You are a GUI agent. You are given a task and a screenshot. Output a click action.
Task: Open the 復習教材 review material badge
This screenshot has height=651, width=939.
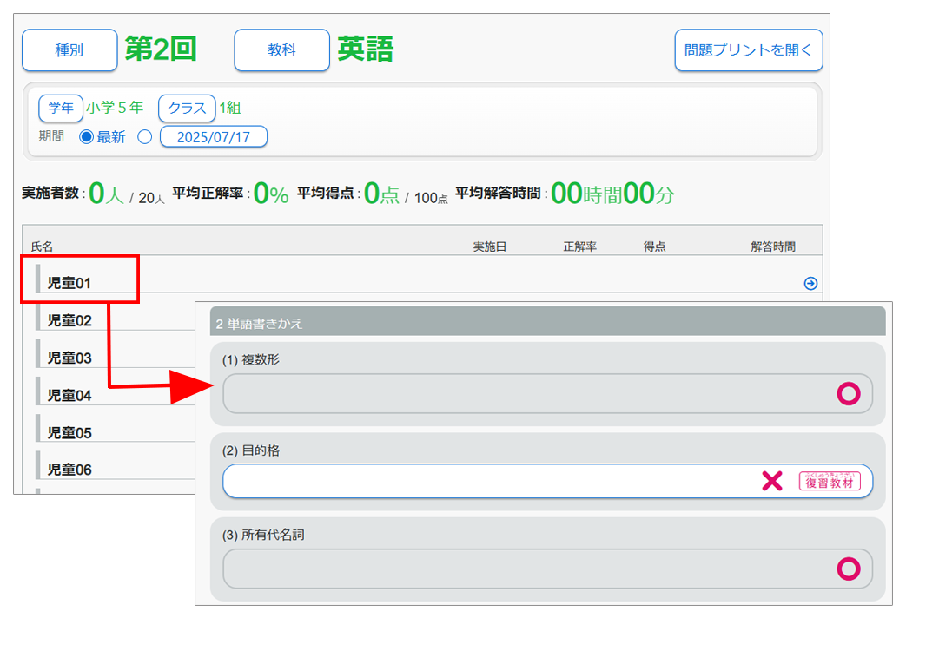tap(830, 482)
